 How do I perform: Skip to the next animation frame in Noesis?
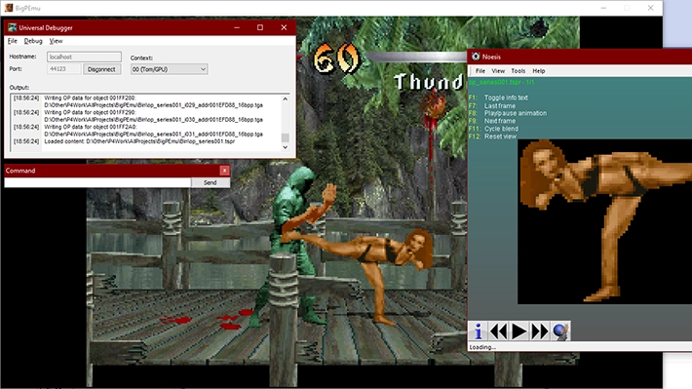[540, 331]
